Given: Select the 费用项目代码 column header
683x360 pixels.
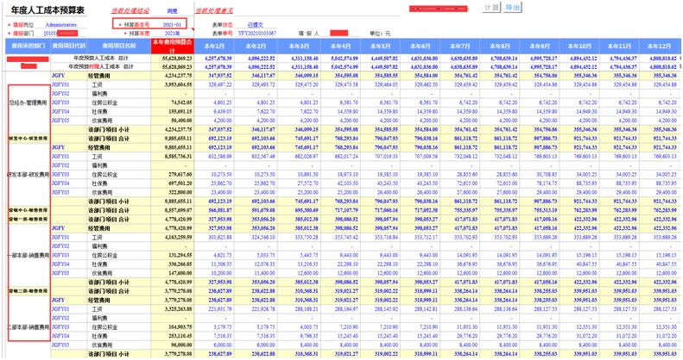Looking at the screenshot, I should pyautogui.click(x=69, y=46).
